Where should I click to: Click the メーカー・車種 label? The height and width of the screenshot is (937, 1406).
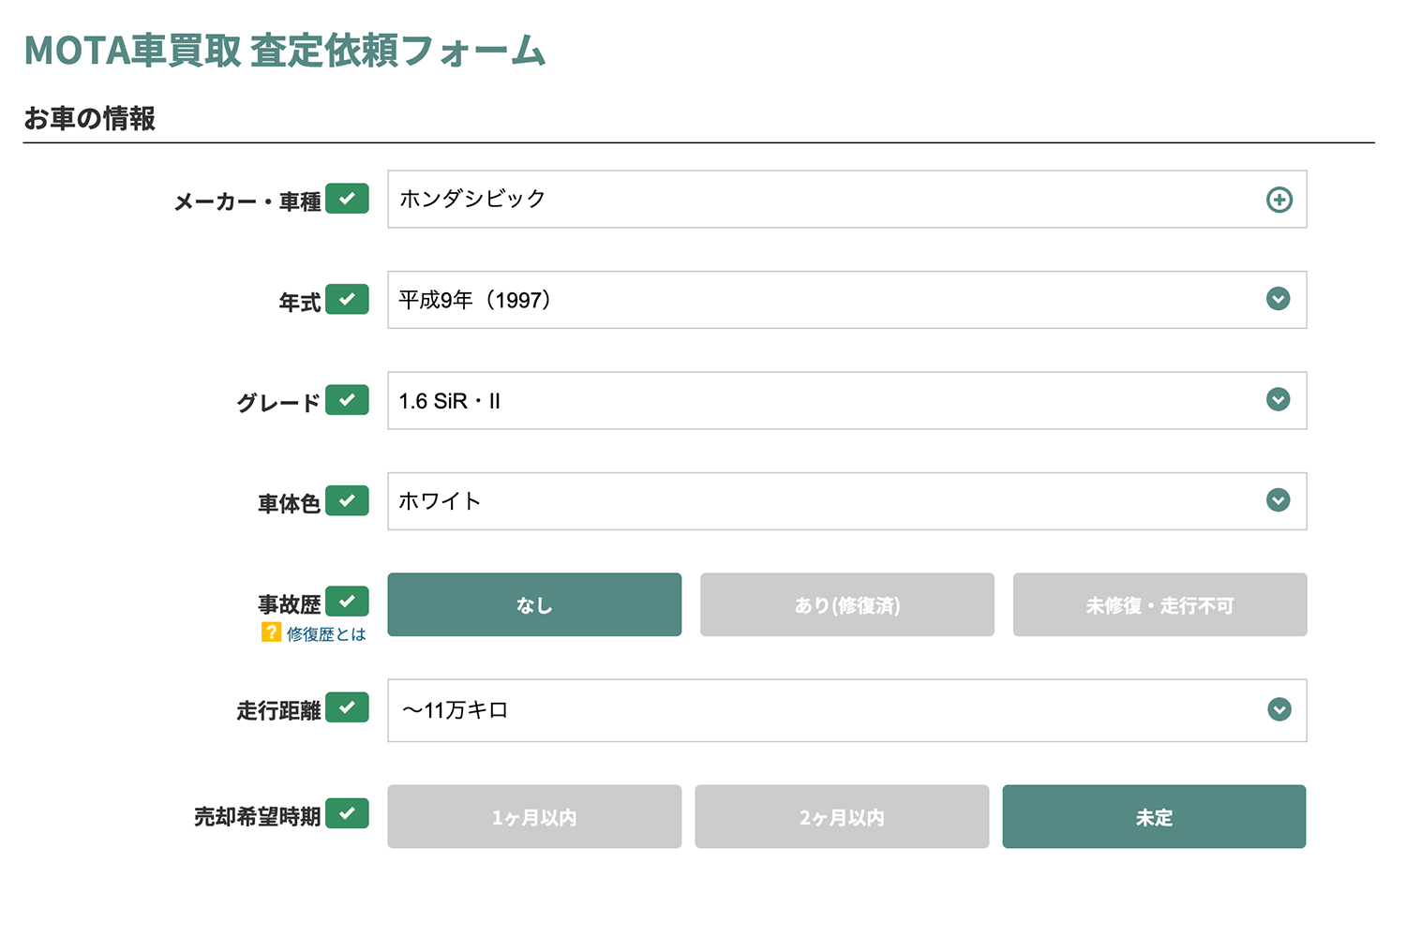[247, 201]
